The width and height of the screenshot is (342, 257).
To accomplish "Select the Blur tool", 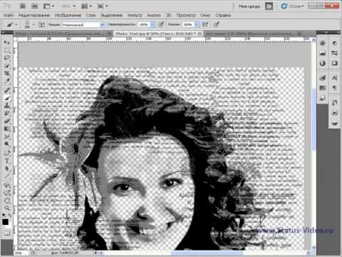I will 7,136.
